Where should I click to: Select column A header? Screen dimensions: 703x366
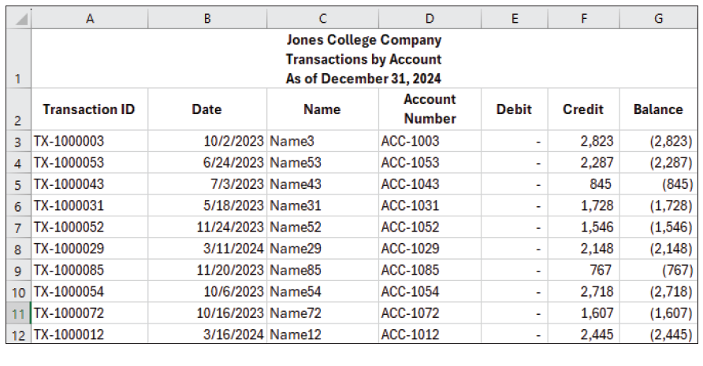(x=89, y=19)
